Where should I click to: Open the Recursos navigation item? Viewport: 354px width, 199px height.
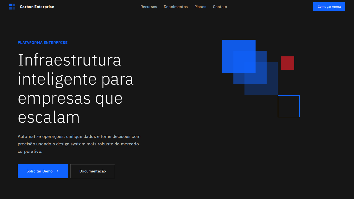(149, 7)
